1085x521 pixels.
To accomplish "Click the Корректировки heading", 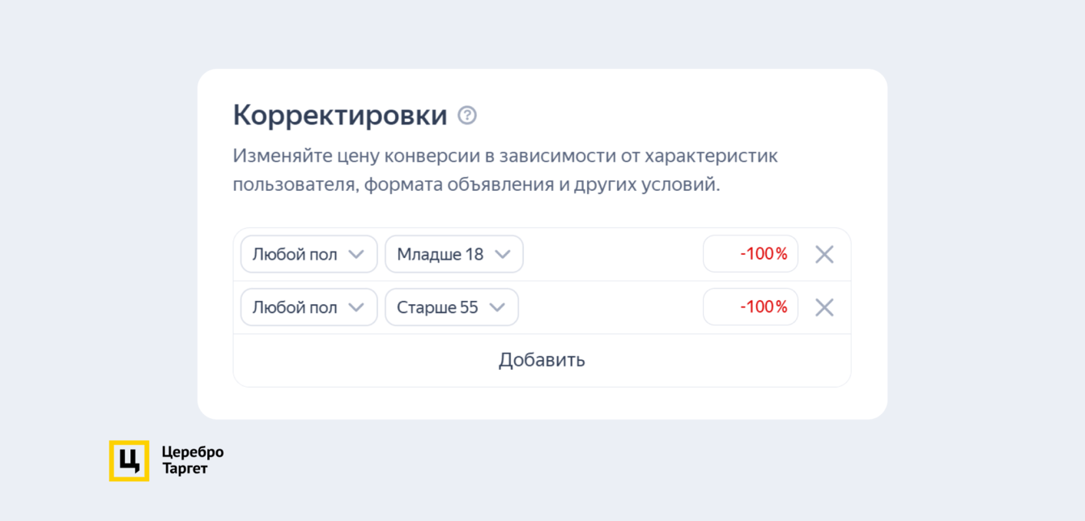I will 340,115.
